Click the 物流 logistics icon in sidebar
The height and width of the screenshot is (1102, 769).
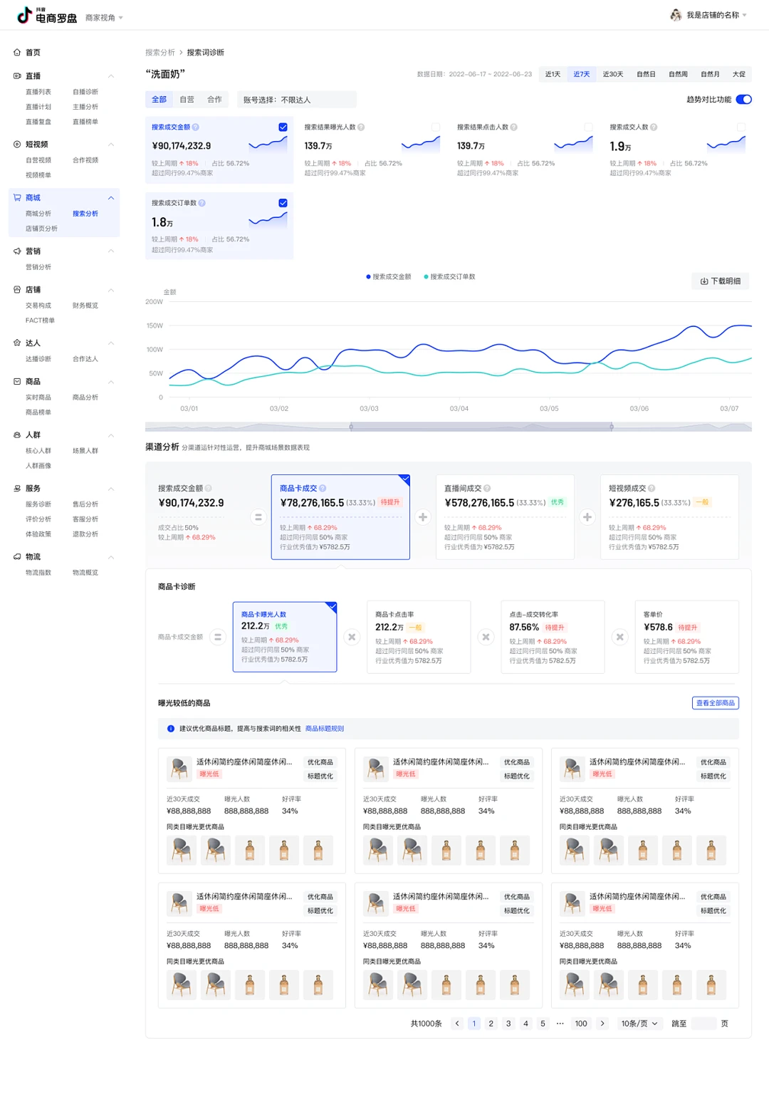[17, 557]
